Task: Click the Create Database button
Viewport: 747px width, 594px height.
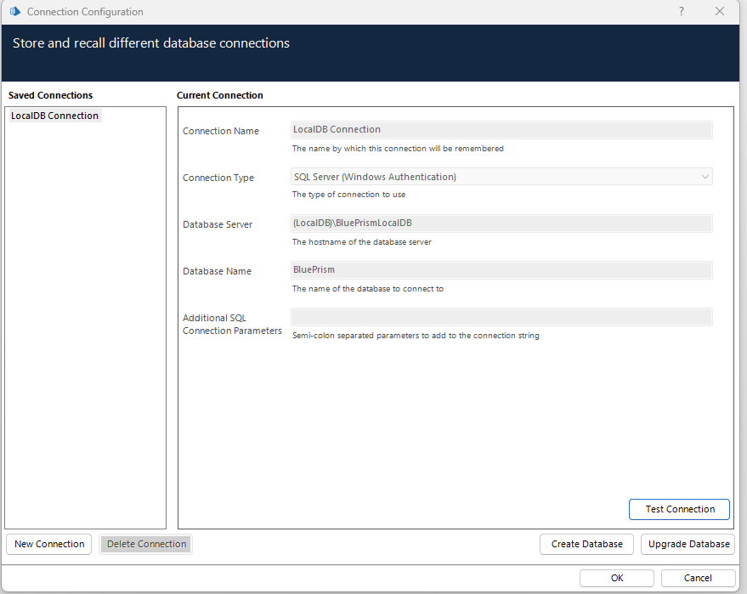Action: (586, 544)
